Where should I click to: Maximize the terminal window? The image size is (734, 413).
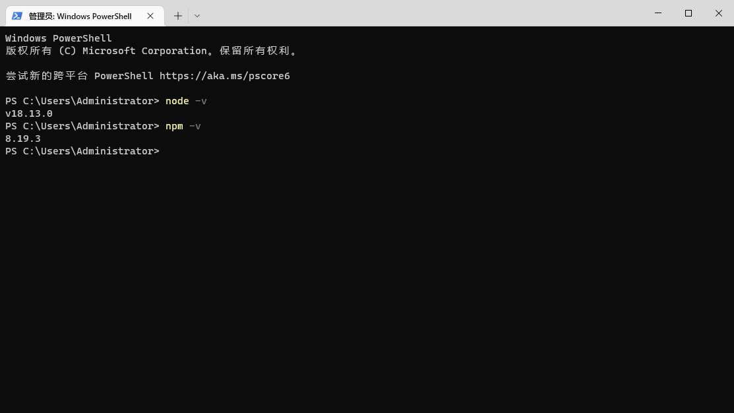[688, 13]
